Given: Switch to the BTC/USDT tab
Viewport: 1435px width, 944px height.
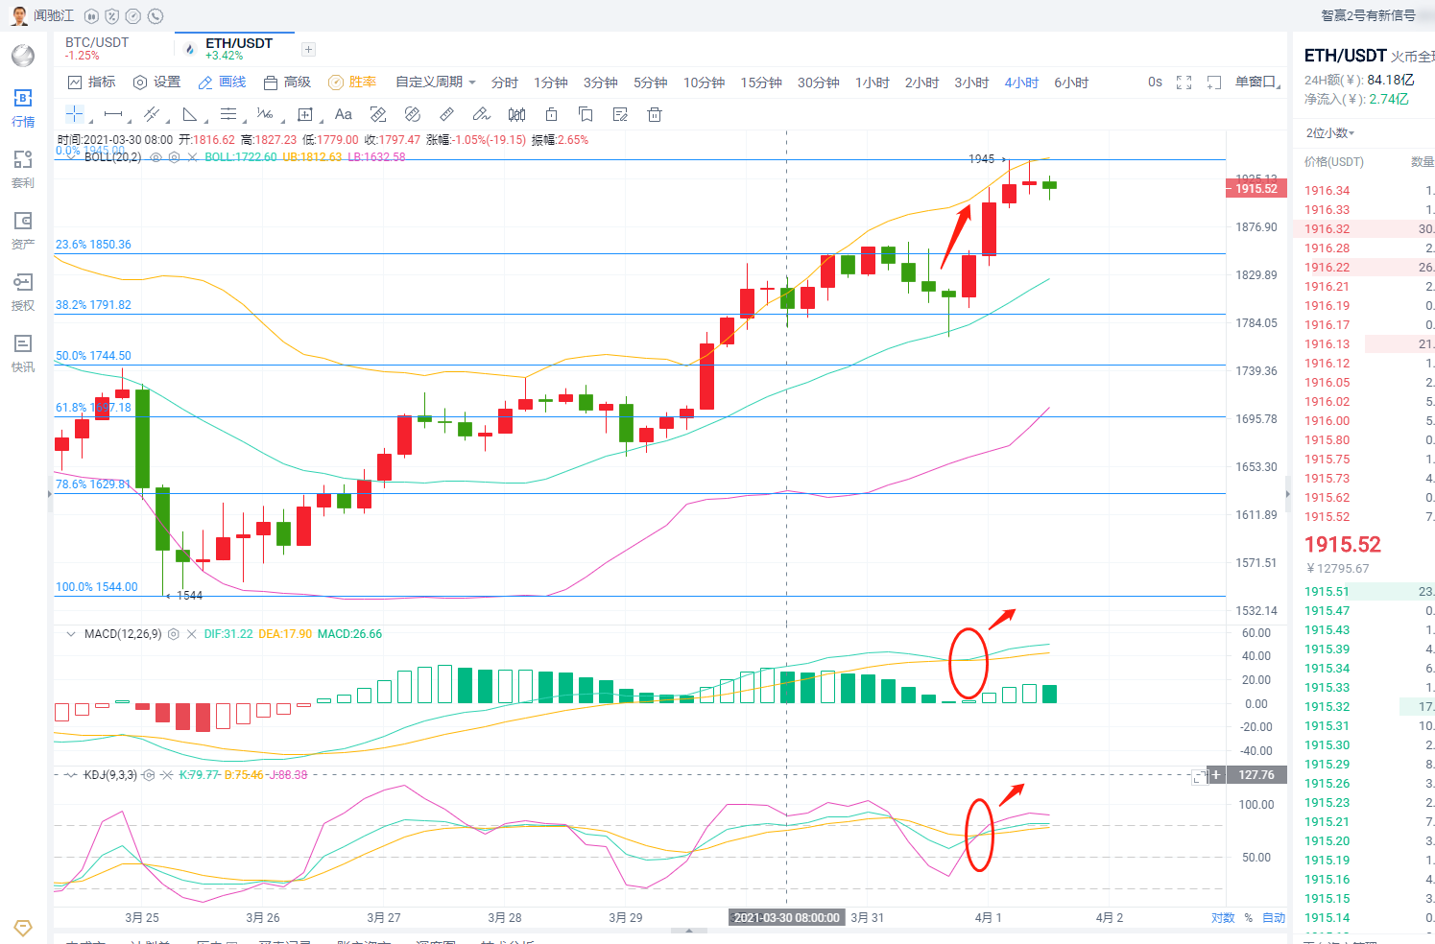Looking at the screenshot, I should tap(95, 49).
